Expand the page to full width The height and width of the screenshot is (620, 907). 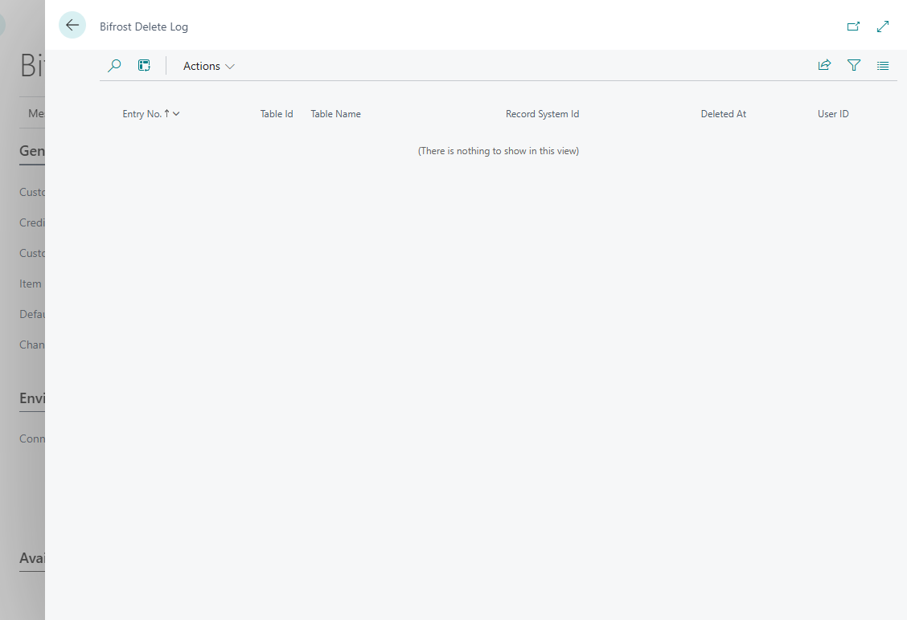pos(883,27)
